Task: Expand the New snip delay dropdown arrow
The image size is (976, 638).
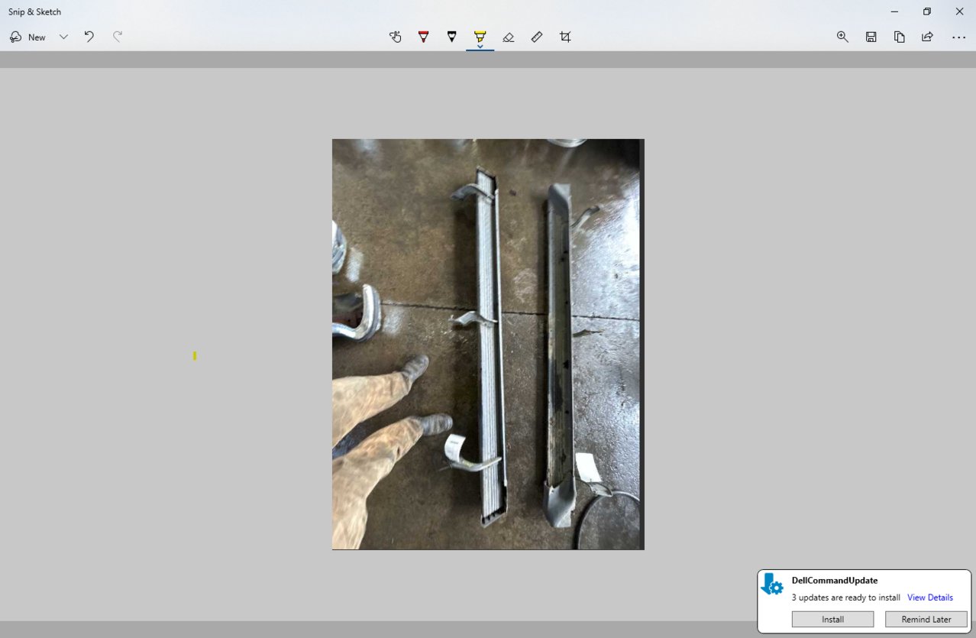Action: 63,37
